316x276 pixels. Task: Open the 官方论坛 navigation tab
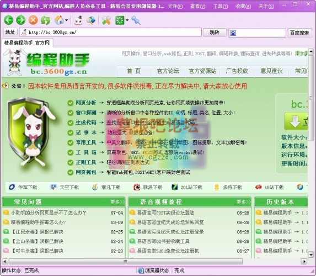point(168,71)
